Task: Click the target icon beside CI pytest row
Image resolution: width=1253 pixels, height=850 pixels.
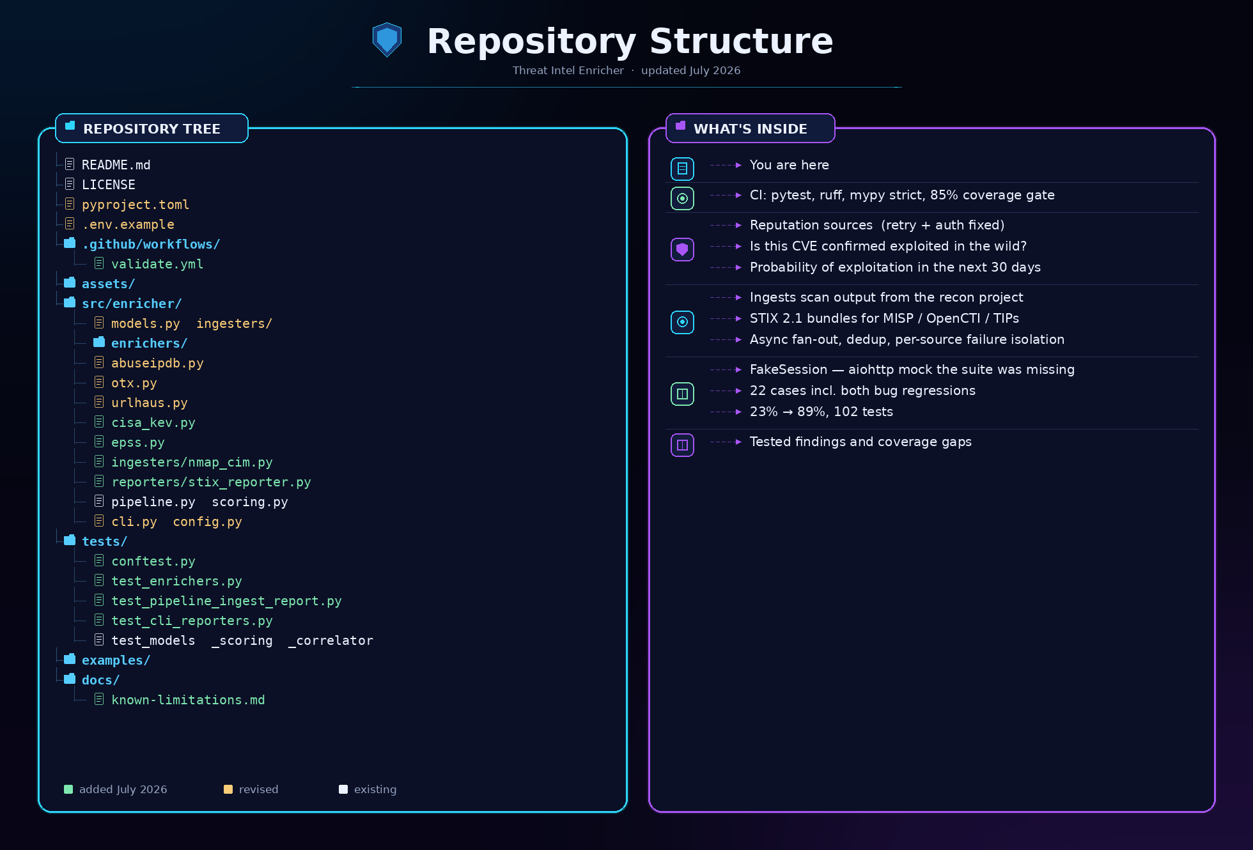Action: [x=682, y=198]
